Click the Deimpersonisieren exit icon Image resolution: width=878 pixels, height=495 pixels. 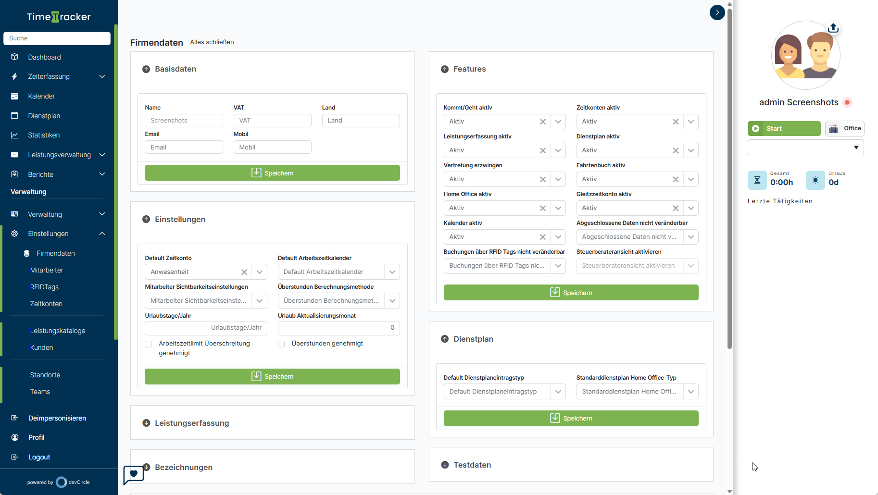[14, 418]
